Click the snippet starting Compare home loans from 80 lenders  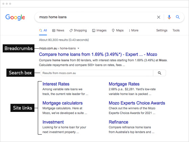(x=103, y=63)
